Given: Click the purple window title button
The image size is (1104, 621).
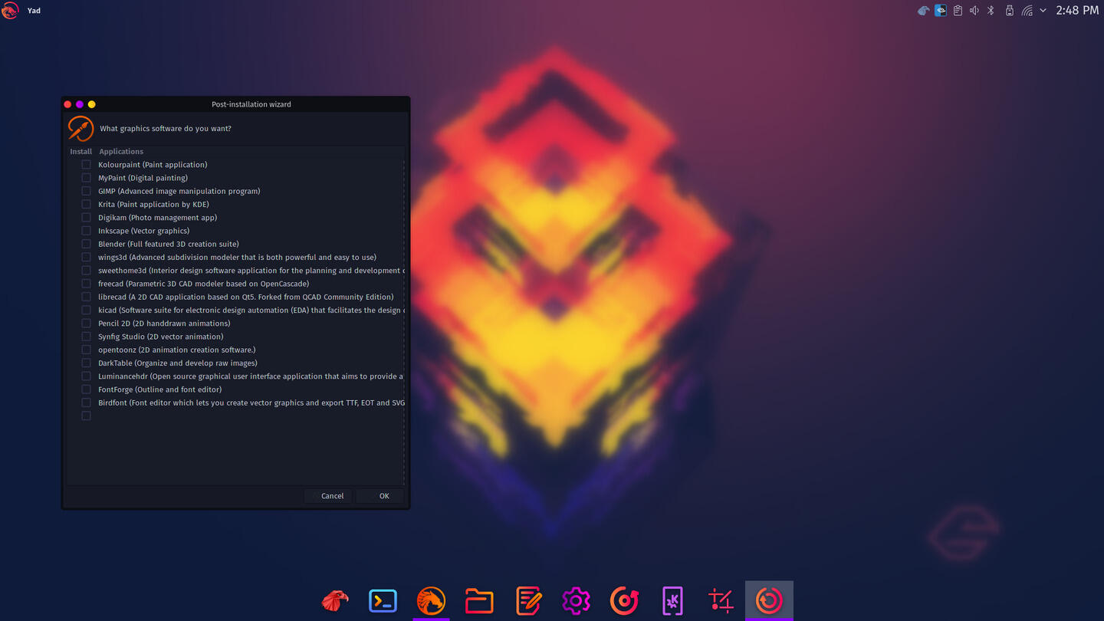Looking at the screenshot, I should click(x=80, y=104).
